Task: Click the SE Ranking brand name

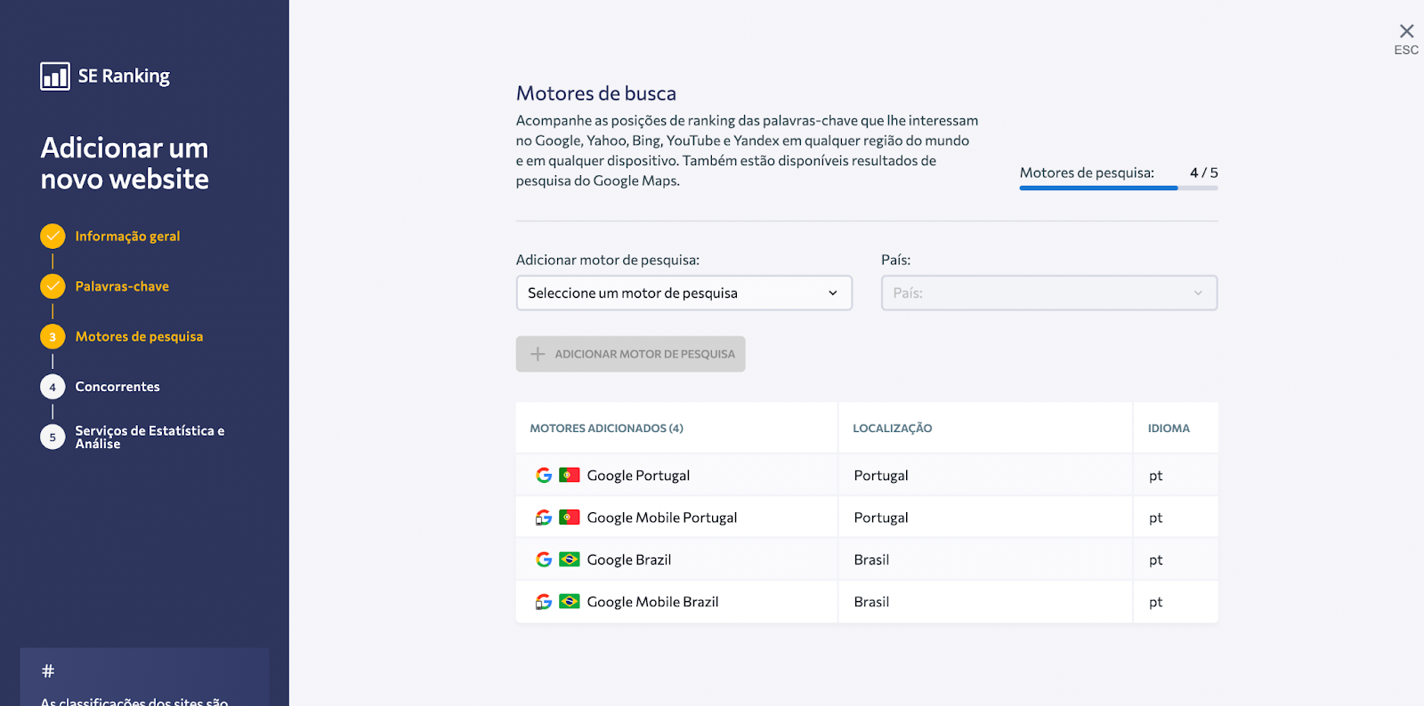Action: click(124, 76)
